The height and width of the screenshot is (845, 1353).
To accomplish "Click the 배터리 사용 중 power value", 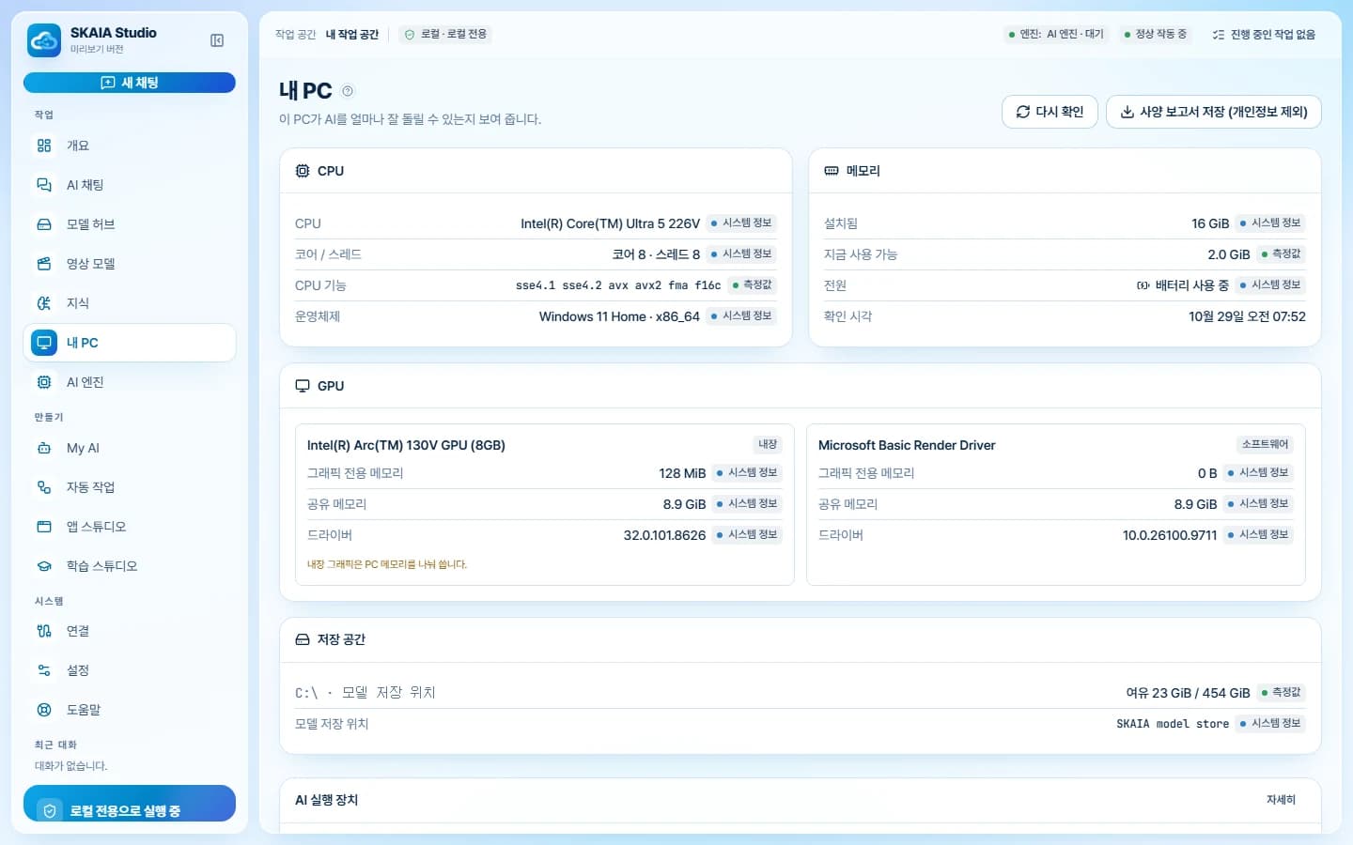I will coord(1183,284).
